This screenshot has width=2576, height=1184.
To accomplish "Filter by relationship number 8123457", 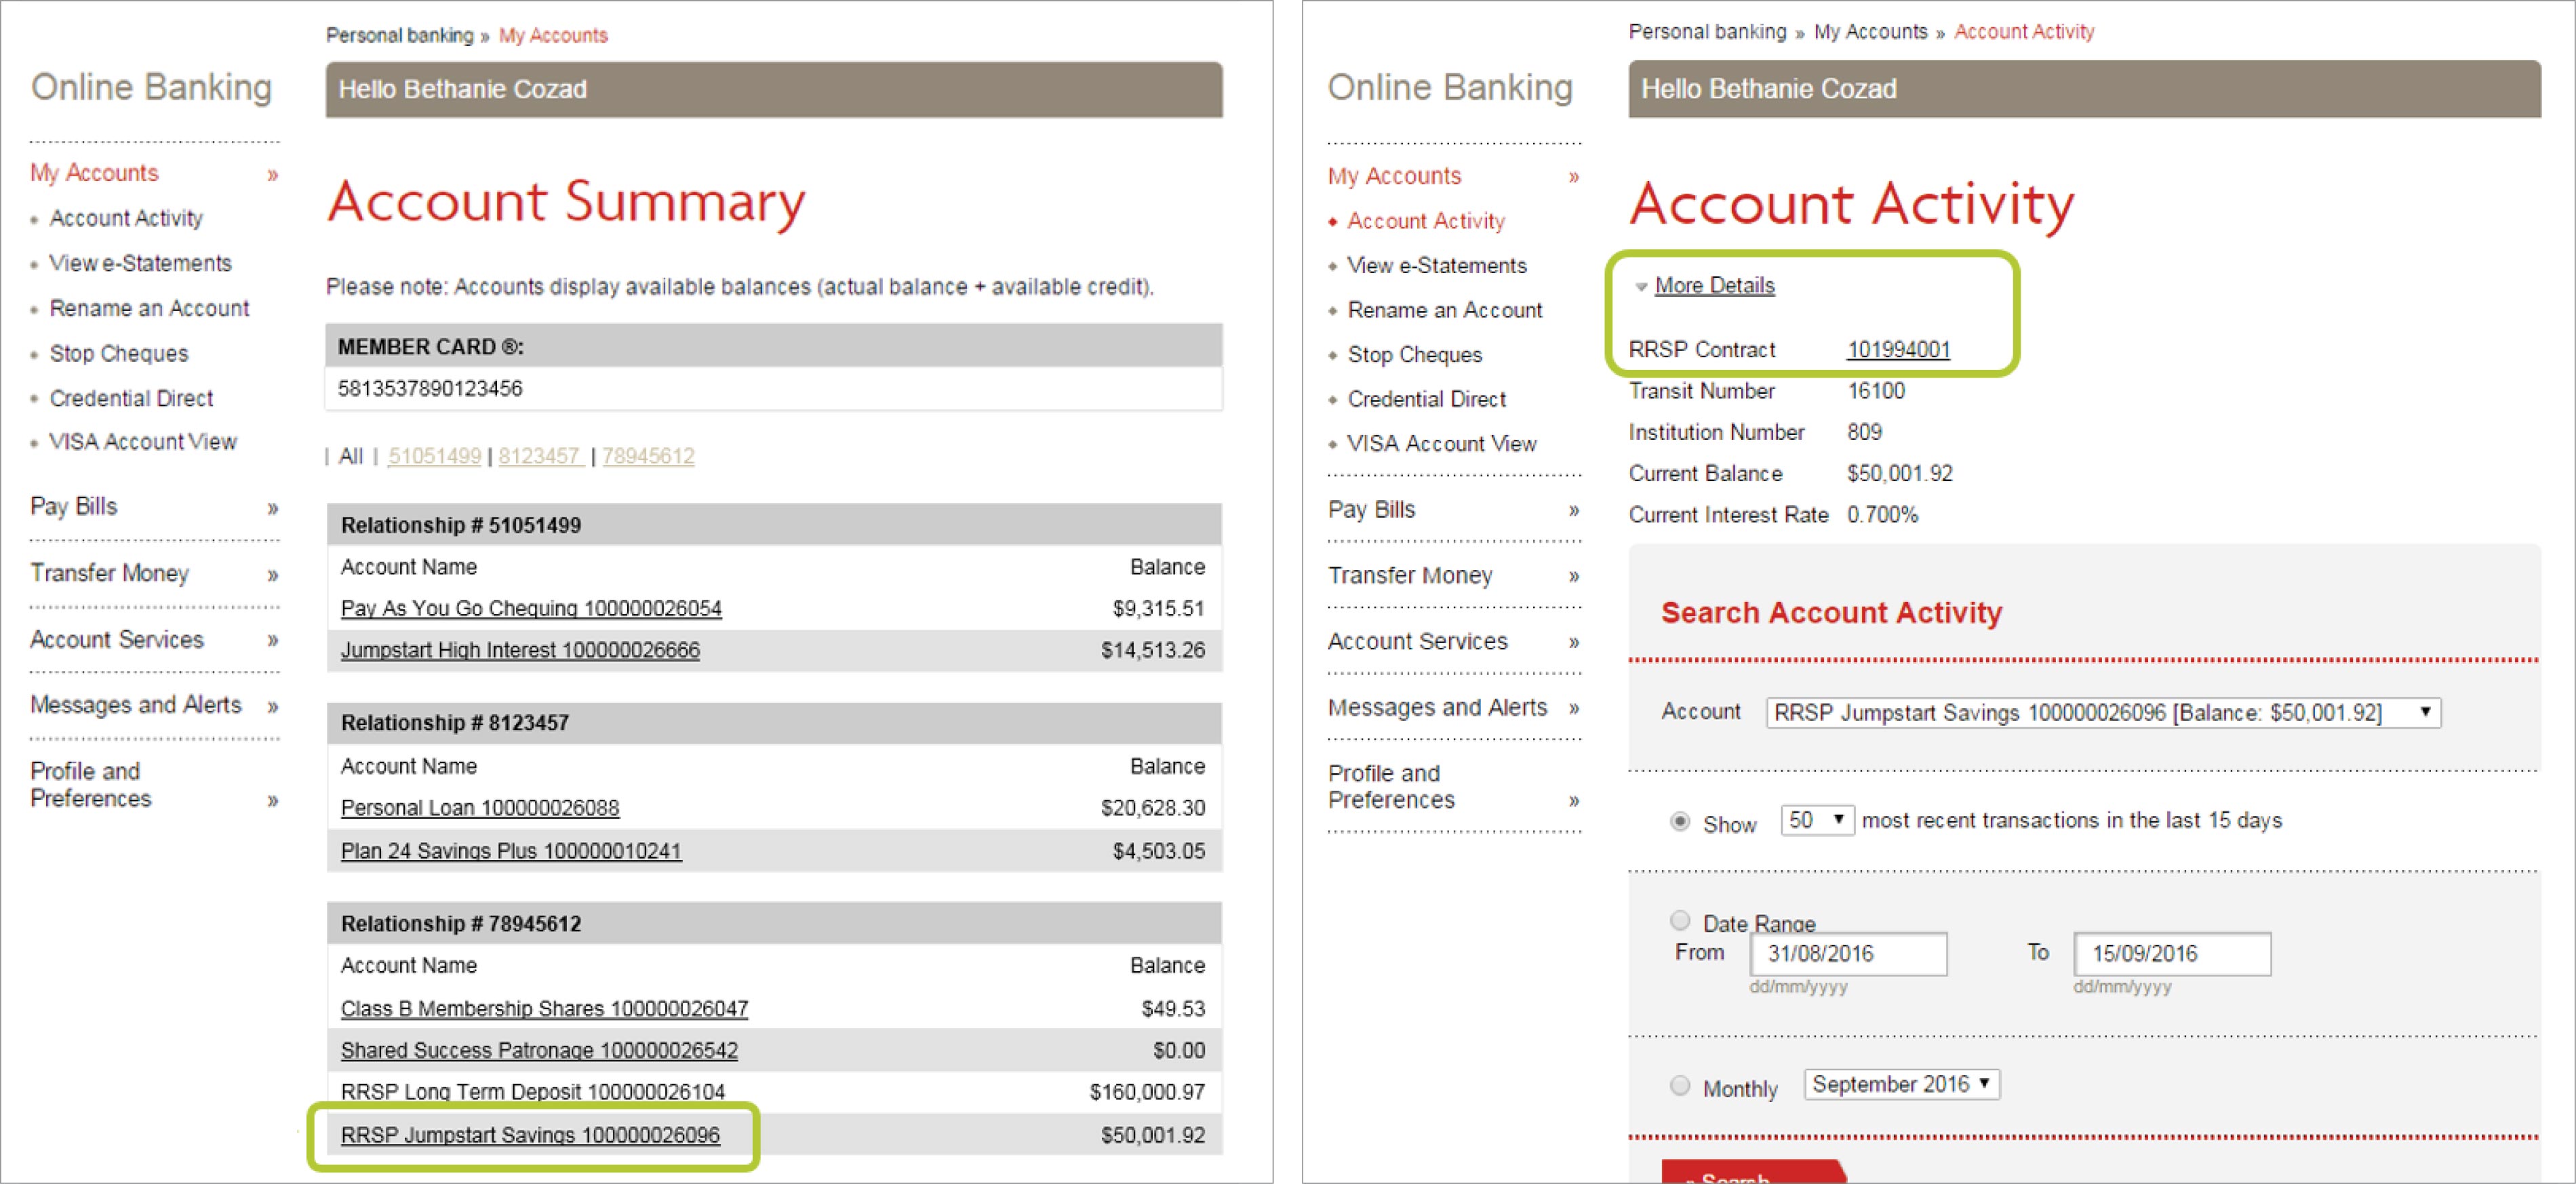I will point(540,457).
